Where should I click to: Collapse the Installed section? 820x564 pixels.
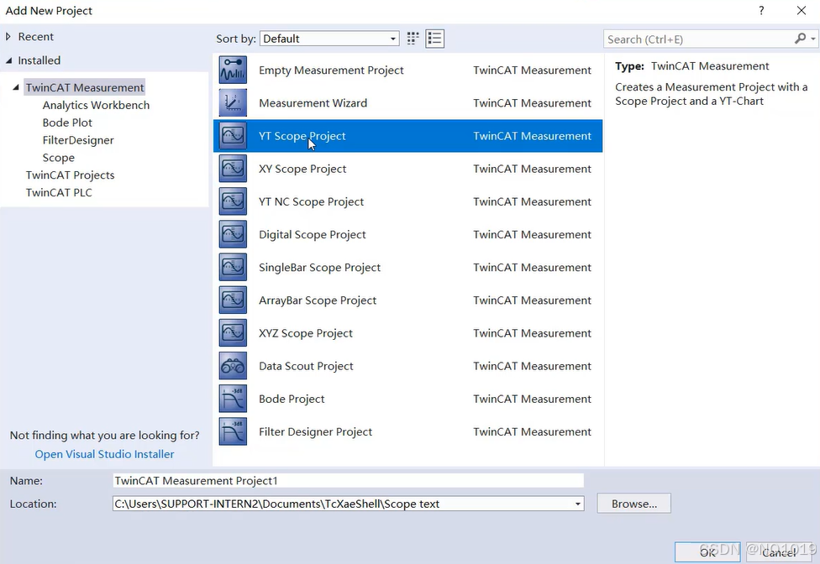coord(9,60)
